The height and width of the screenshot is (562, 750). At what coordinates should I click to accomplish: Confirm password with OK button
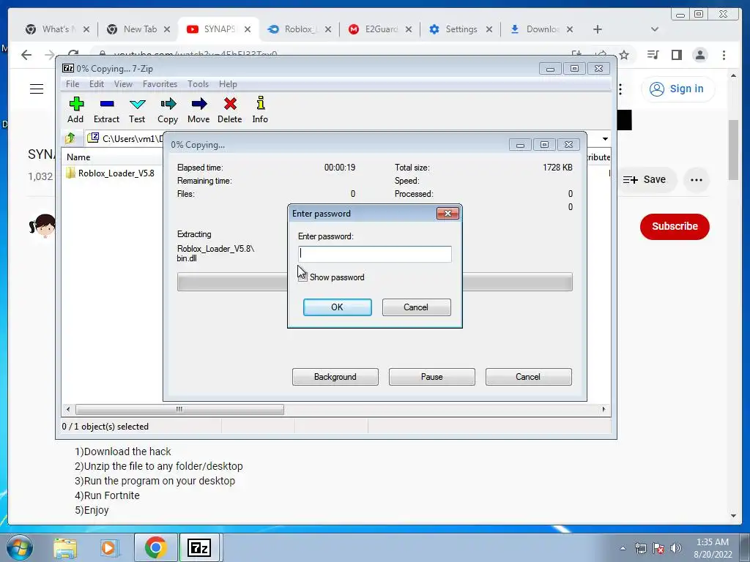tap(337, 307)
